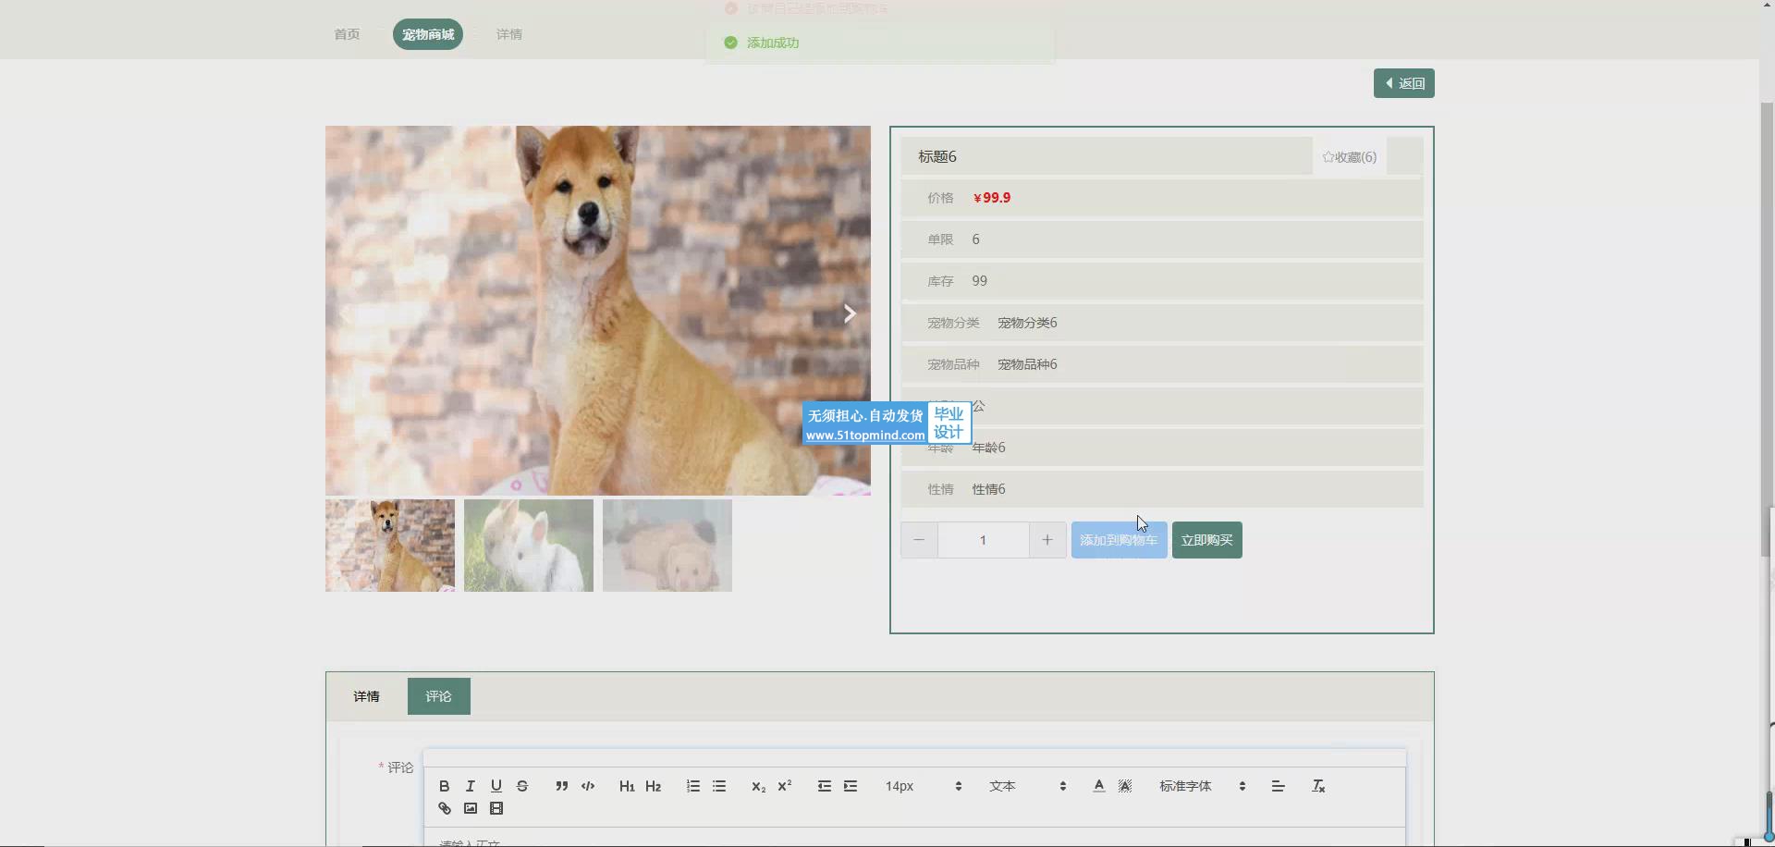The width and height of the screenshot is (1775, 847).
Task: Insert an image into the comment
Action: 471,809
